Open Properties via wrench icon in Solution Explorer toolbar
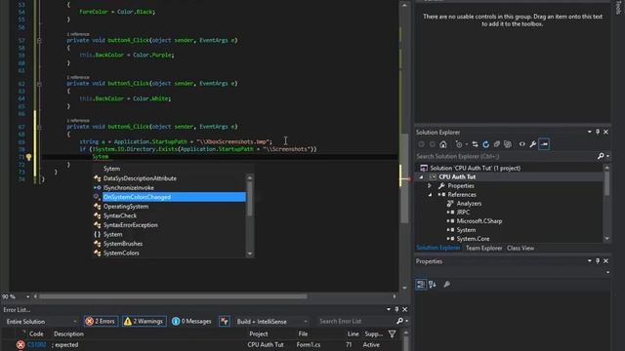Image resolution: width=625 pixels, height=351 pixels. pyautogui.click(x=532, y=144)
